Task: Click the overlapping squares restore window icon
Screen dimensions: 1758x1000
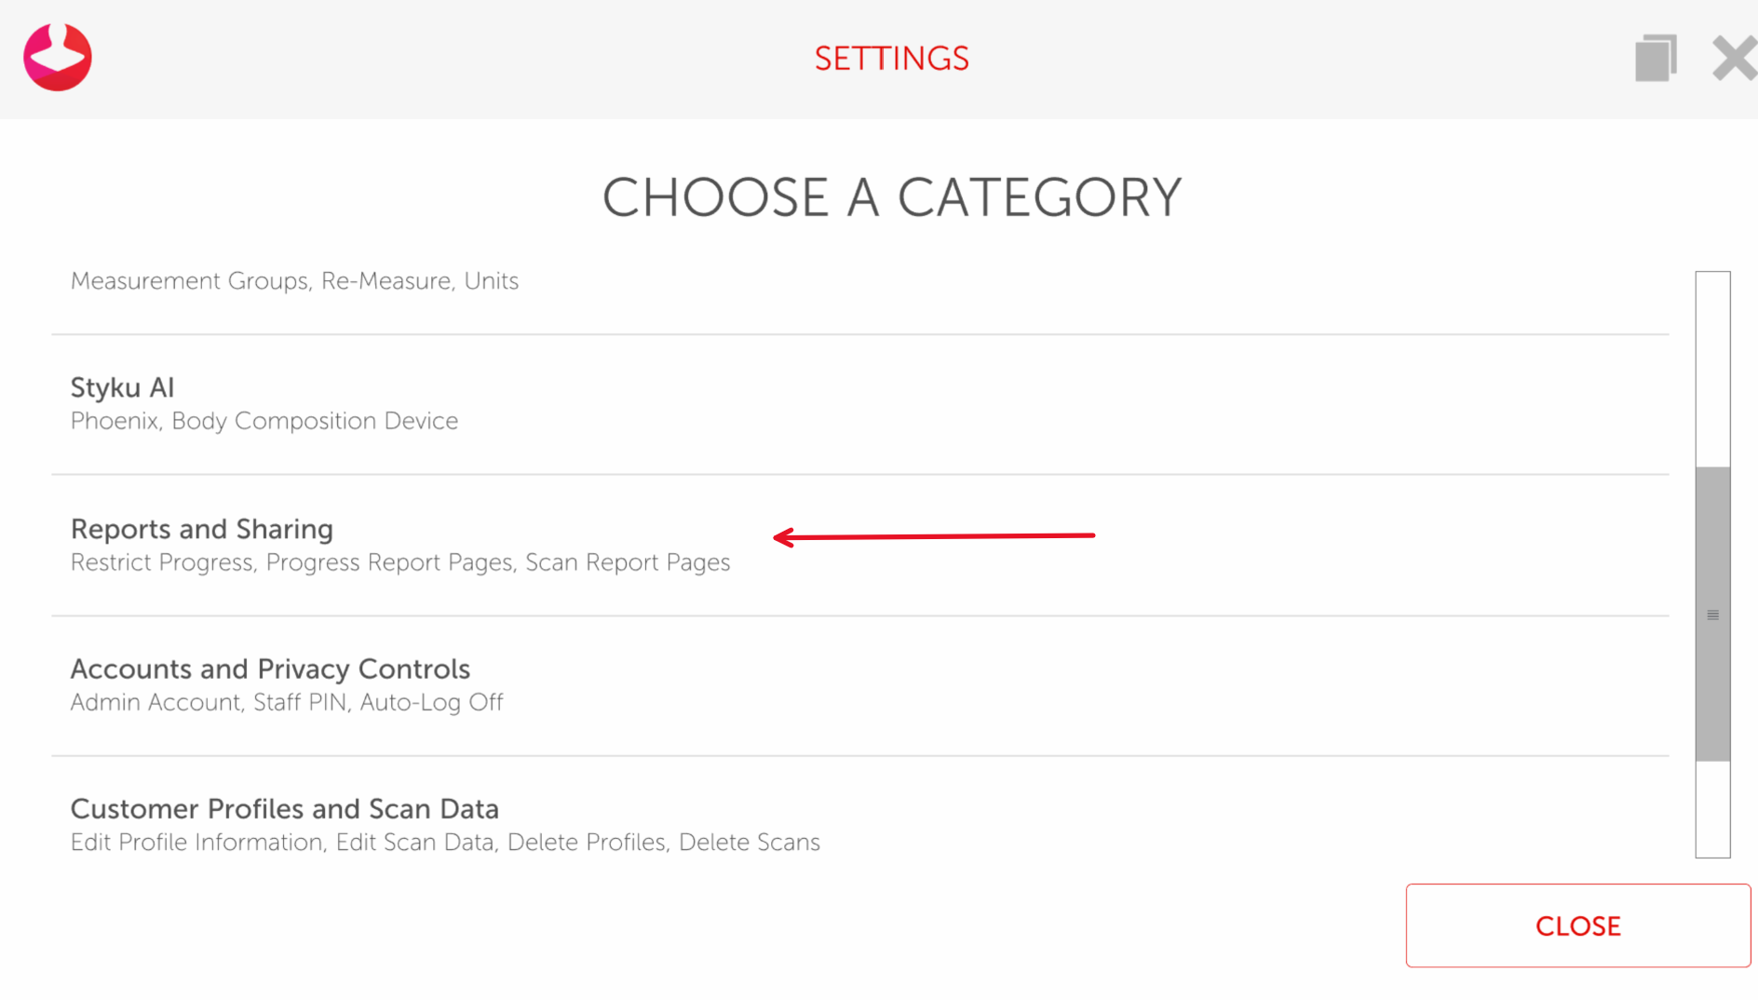Action: point(1656,58)
